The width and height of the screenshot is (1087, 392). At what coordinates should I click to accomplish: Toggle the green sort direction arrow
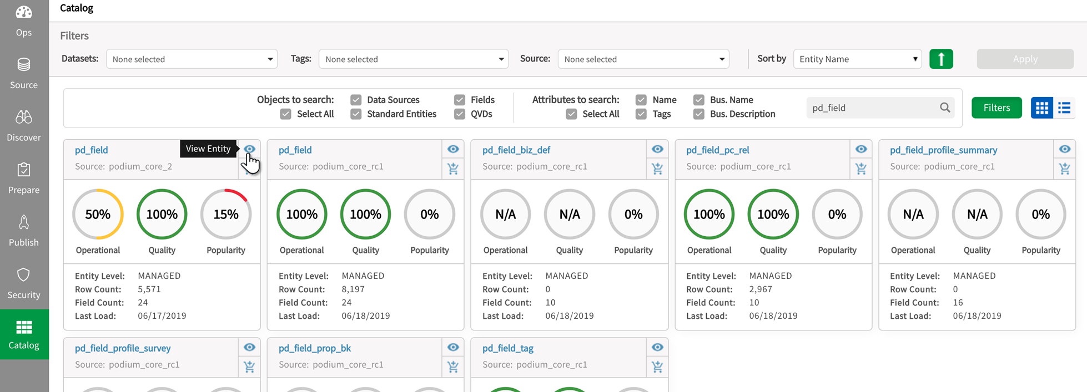941,59
